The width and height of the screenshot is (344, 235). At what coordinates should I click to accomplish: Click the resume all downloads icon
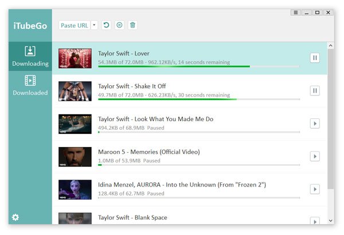pyautogui.click(x=107, y=25)
